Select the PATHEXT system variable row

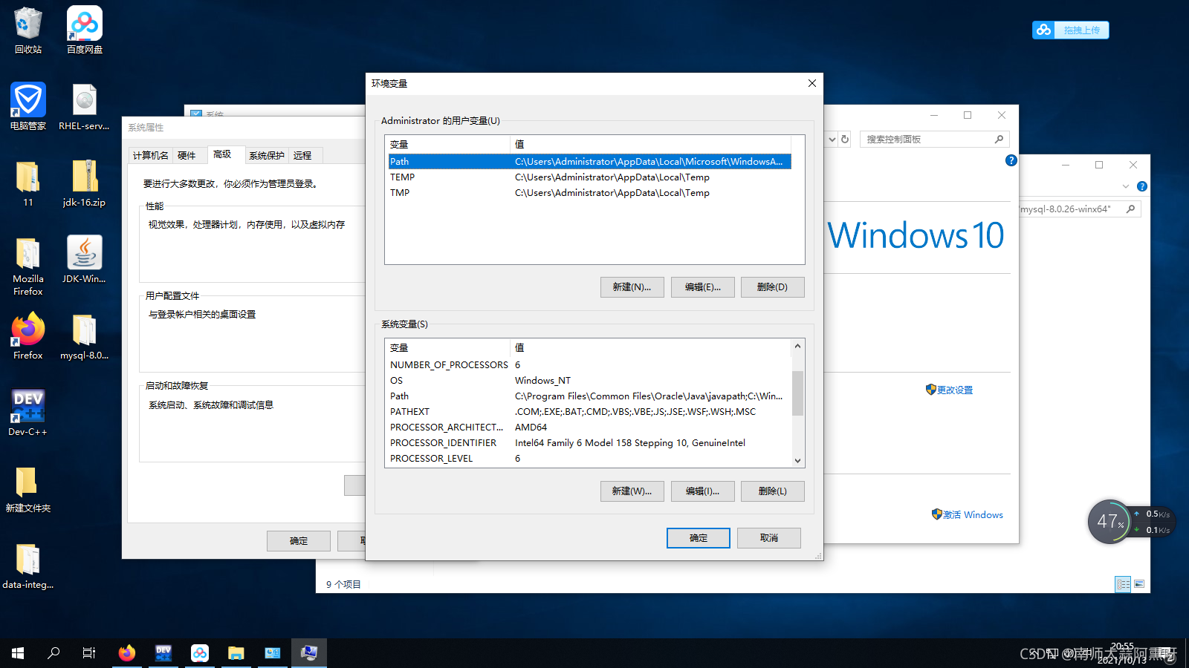pyautogui.click(x=590, y=411)
